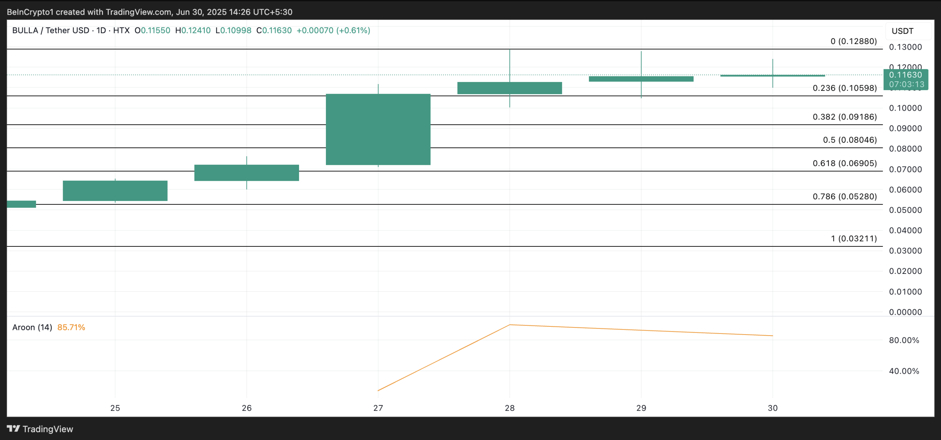Click the Aroon line peak at June 28
This screenshot has height=440, width=941.
pos(510,325)
